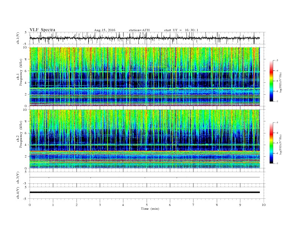Click the ch.3(V) flat trace panel
This screenshot has height=230, width=297.
tap(147, 178)
